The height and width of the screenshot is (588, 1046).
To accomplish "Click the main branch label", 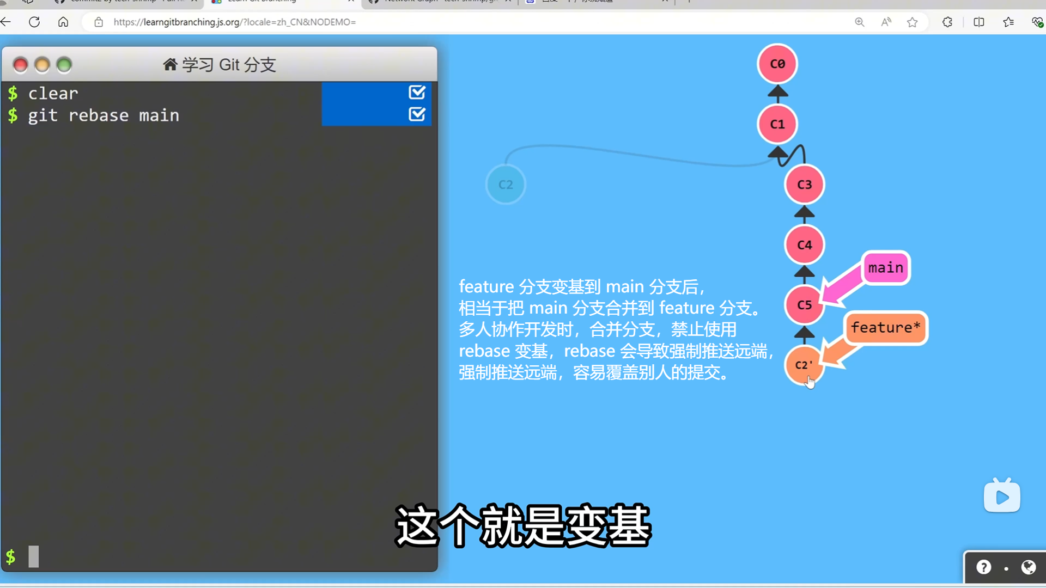I will click(885, 267).
